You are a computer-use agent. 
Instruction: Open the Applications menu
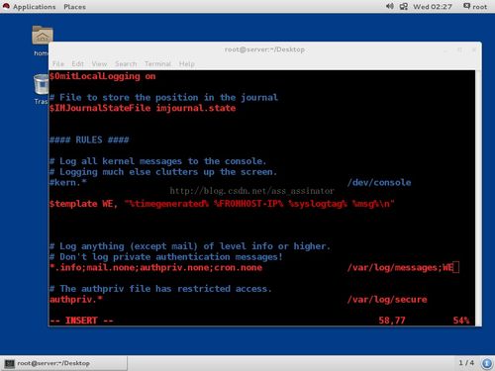pyautogui.click(x=35, y=7)
